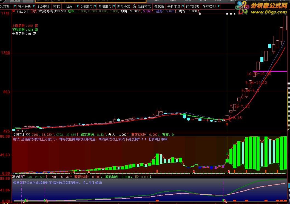Click the CYQ: 25.535 value in 筹码趋向 header
The image size is (290, 204).
tap(38, 177)
